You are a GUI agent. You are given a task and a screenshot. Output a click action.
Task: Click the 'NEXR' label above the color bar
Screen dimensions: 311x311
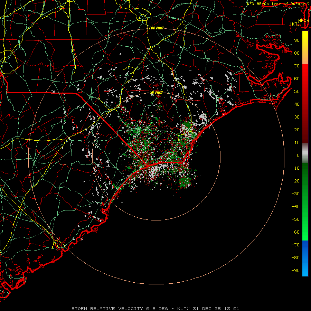click(304, 21)
